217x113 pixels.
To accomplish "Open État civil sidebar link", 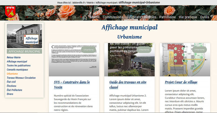I will (x=11, y=82).
